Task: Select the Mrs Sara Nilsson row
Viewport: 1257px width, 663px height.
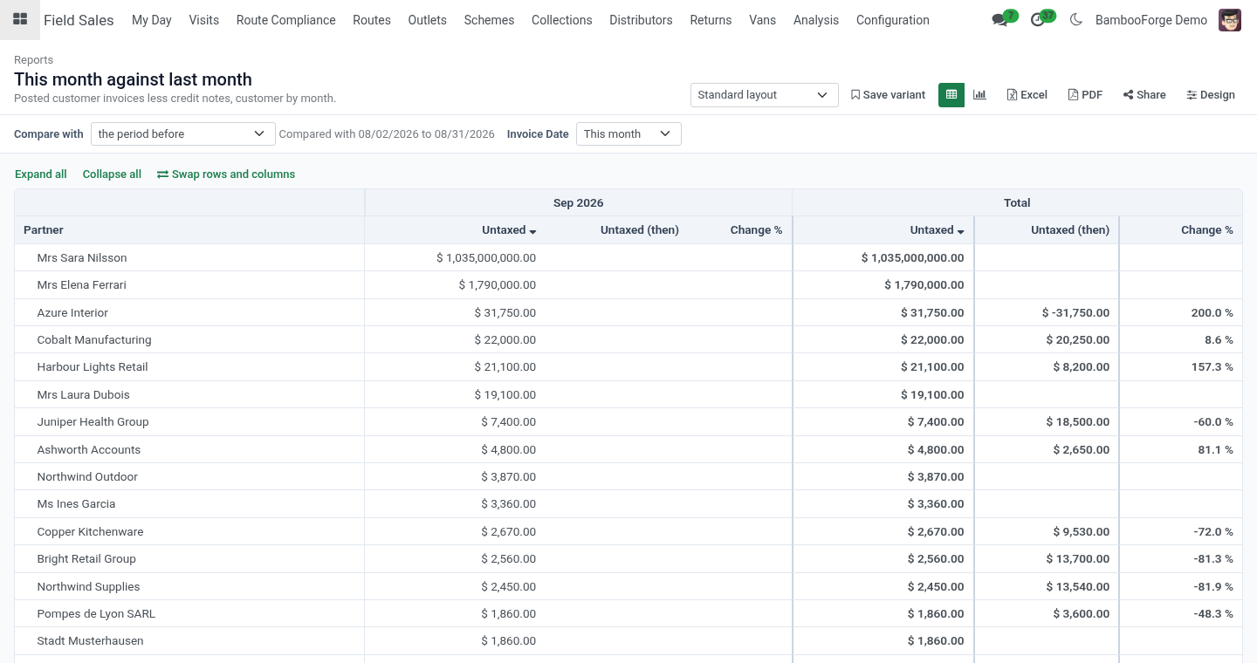Action: (x=628, y=257)
